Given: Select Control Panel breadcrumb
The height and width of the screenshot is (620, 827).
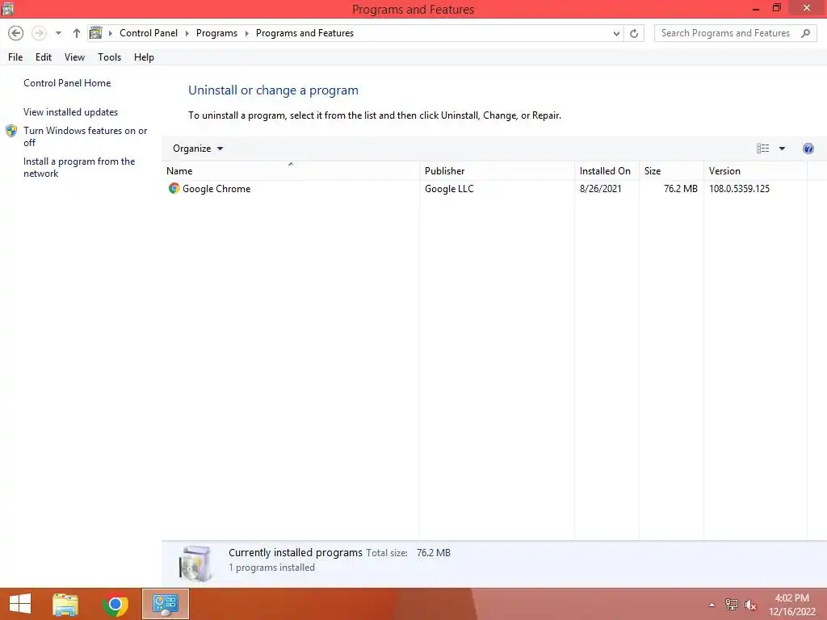Looking at the screenshot, I should (149, 32).
